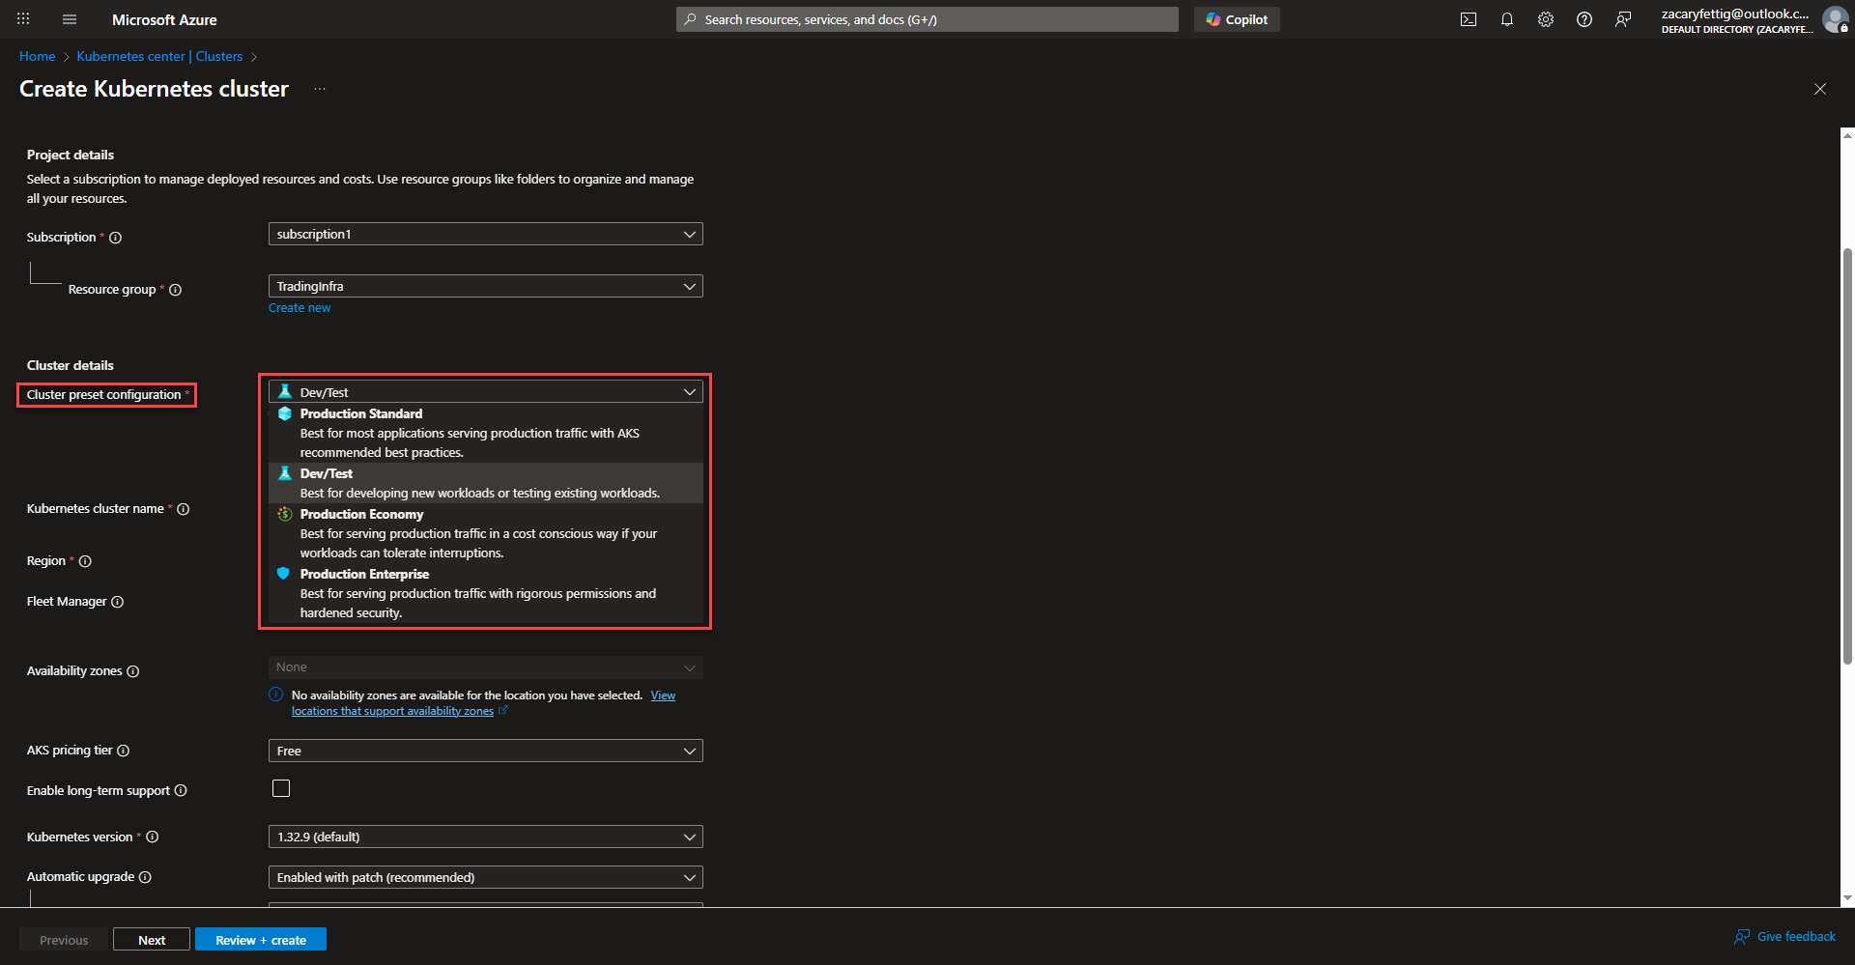The width and height of the screenshot is (1855, 965).
Task: Open the hamburger portal menu
Action: click(70, 19)
